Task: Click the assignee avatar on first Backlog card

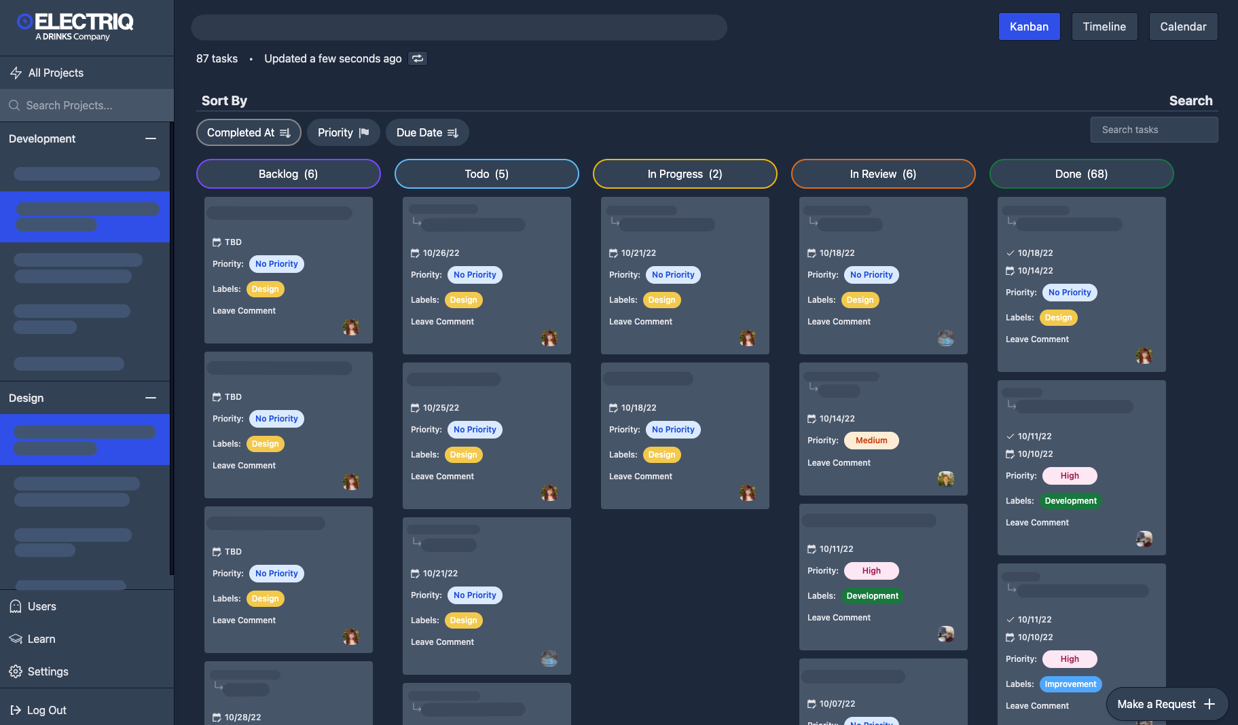Action: tap(351, 327)
